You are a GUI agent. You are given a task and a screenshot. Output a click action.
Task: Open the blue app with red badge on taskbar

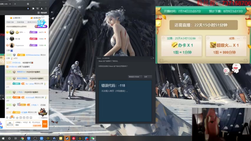point(87,138)
